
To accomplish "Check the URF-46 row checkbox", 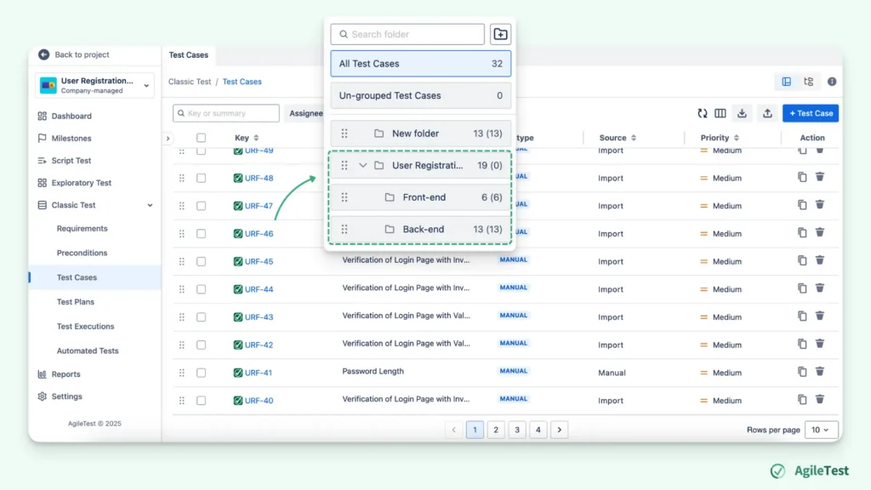I will 201,234.
